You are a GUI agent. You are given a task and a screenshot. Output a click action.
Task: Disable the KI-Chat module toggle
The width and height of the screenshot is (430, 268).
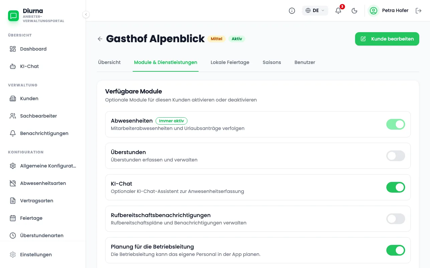(x=396, y=187)
